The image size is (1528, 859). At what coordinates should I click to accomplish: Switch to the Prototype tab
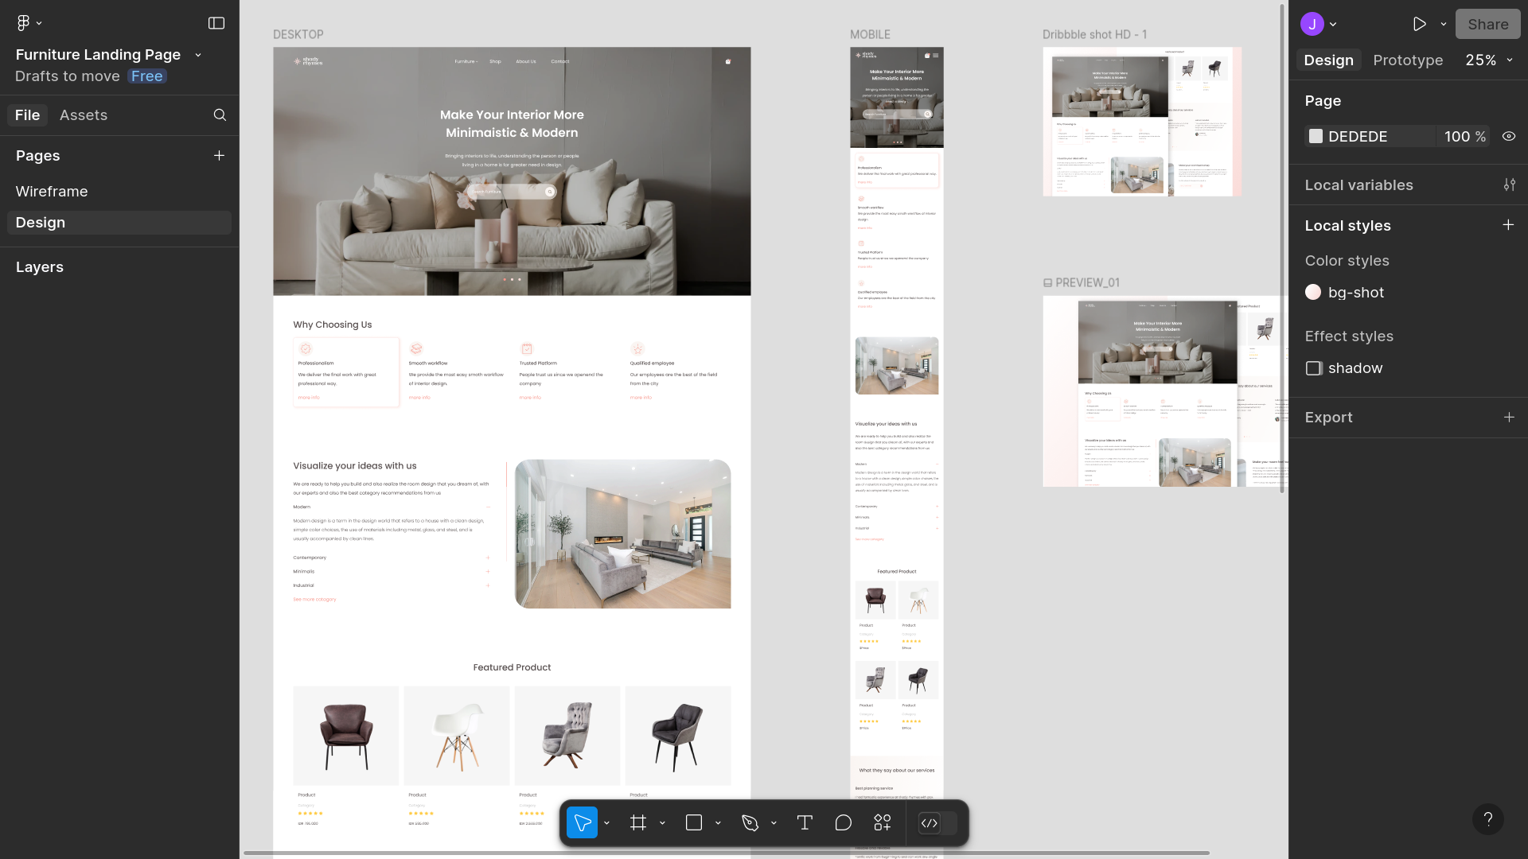(x=1407, y=60)
